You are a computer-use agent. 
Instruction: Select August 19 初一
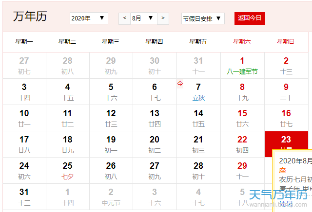point(111,144)
